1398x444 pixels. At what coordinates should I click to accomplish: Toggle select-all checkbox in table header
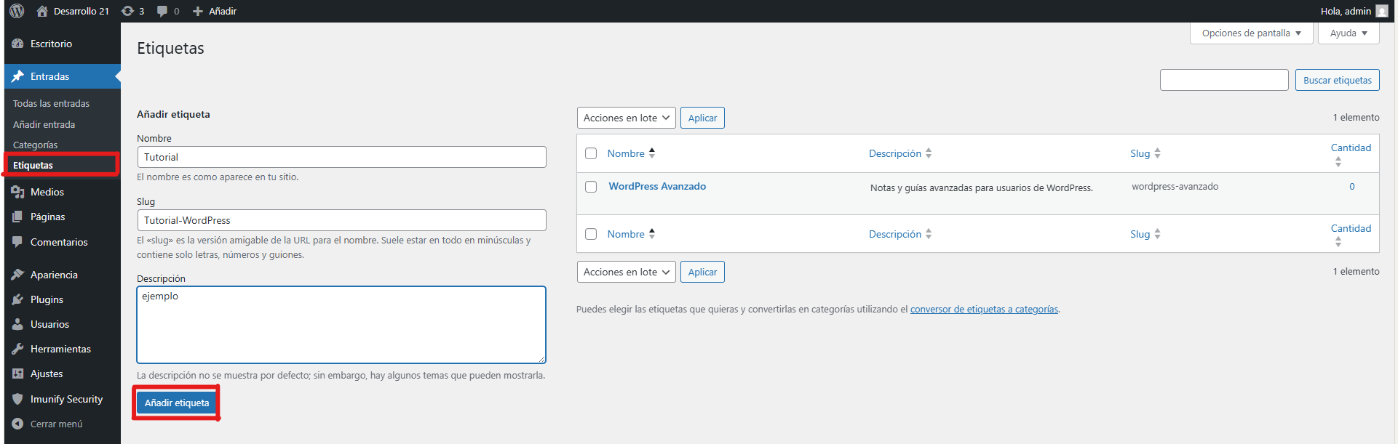tap(591, 153)
